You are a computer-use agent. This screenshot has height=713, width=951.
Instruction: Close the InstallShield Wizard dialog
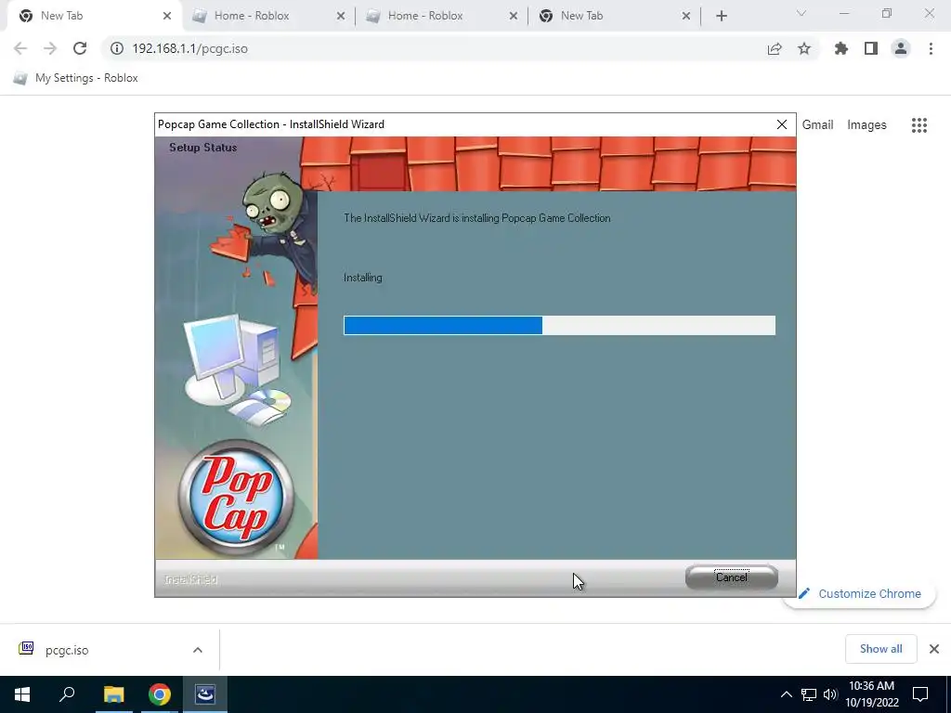[x=782, y=124]
